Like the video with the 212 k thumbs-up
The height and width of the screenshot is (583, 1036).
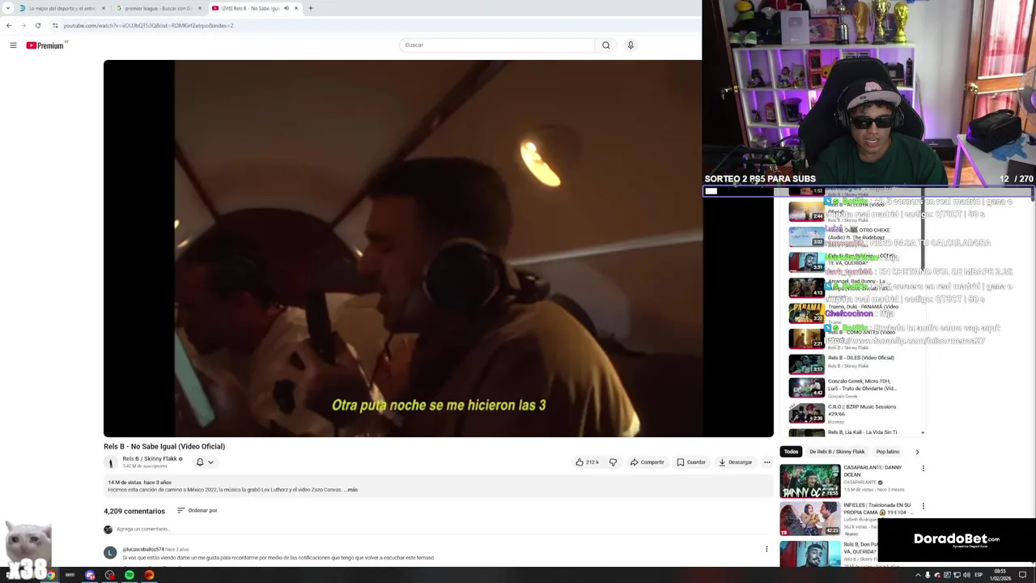[x=587, y=462]
